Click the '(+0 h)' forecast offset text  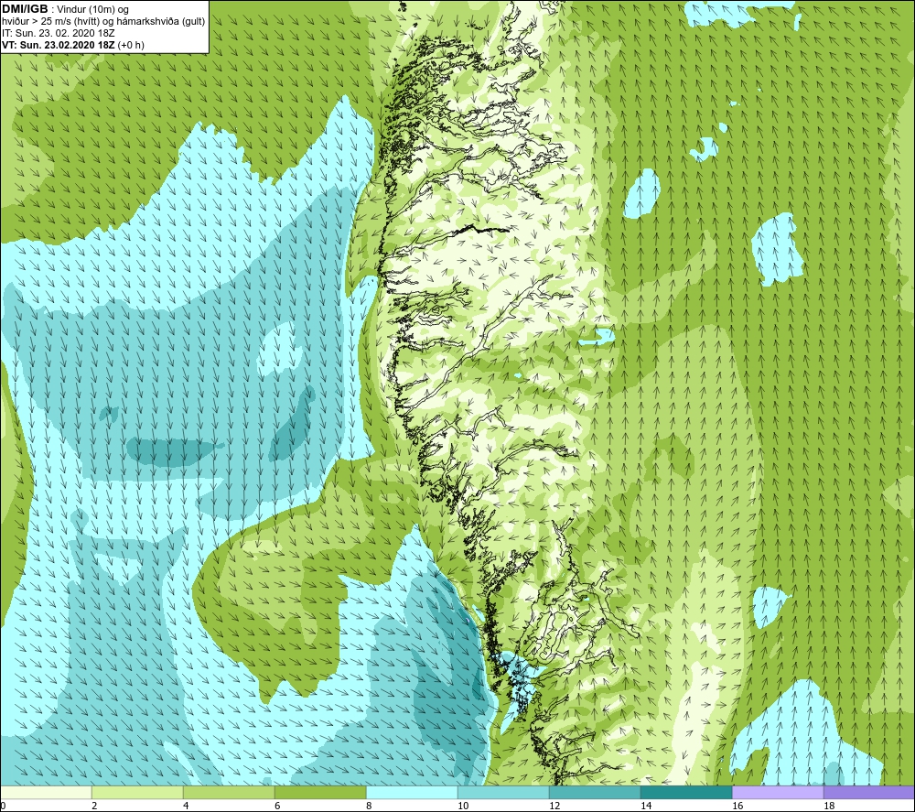pyautogui.click(x=131, y=45)
